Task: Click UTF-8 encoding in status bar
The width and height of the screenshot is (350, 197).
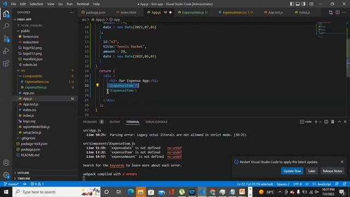Action: [x=297, y=184]
